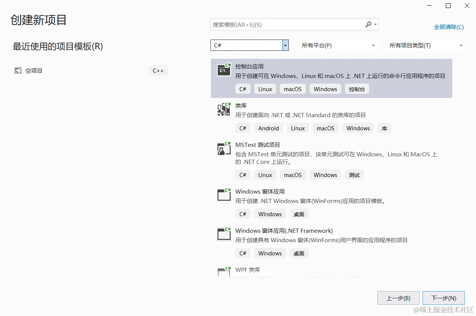Open the search options dropdown arrow

(374, 24)
